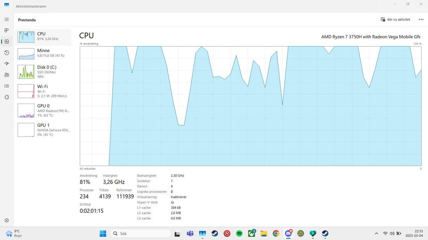Screen dimensions: 428x240
Task: Click Task Manager icon in taskbar
Action: (202, 233)
